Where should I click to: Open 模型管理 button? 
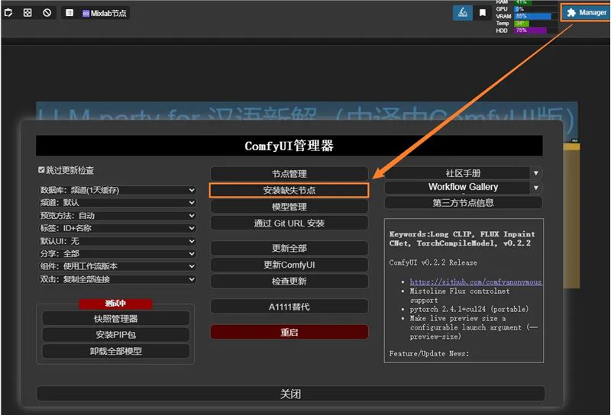coord(289,207)
